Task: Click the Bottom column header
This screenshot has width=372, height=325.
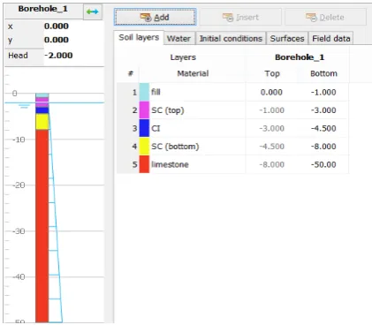Action: click(x=323, y=73)
